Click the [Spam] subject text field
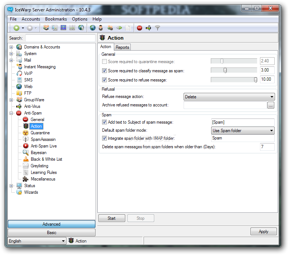Viewport: 289px width, 255px height. coord(243,122)
